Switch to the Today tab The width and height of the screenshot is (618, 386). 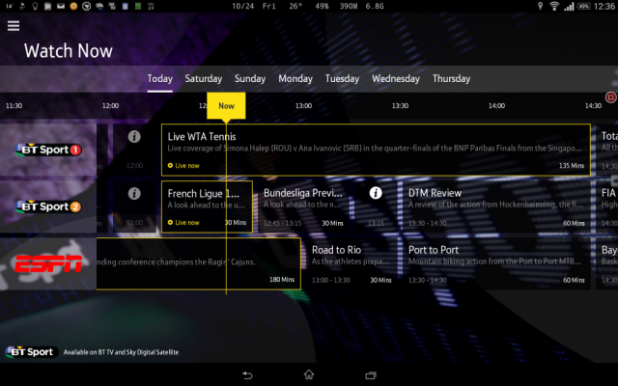[160, 78]
